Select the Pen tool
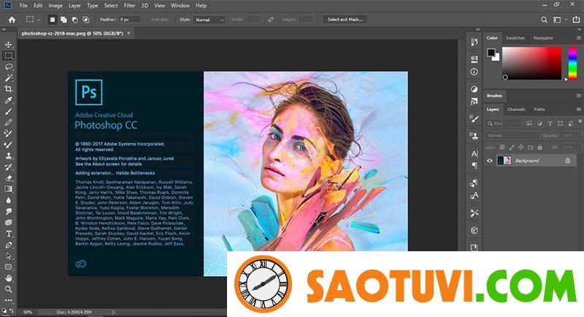Screen dimensions: 584x317 [x=8, y=245]
